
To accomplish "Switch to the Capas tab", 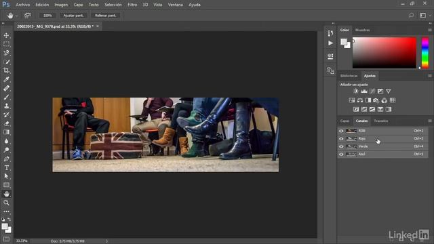I will (x=344, y=121).
